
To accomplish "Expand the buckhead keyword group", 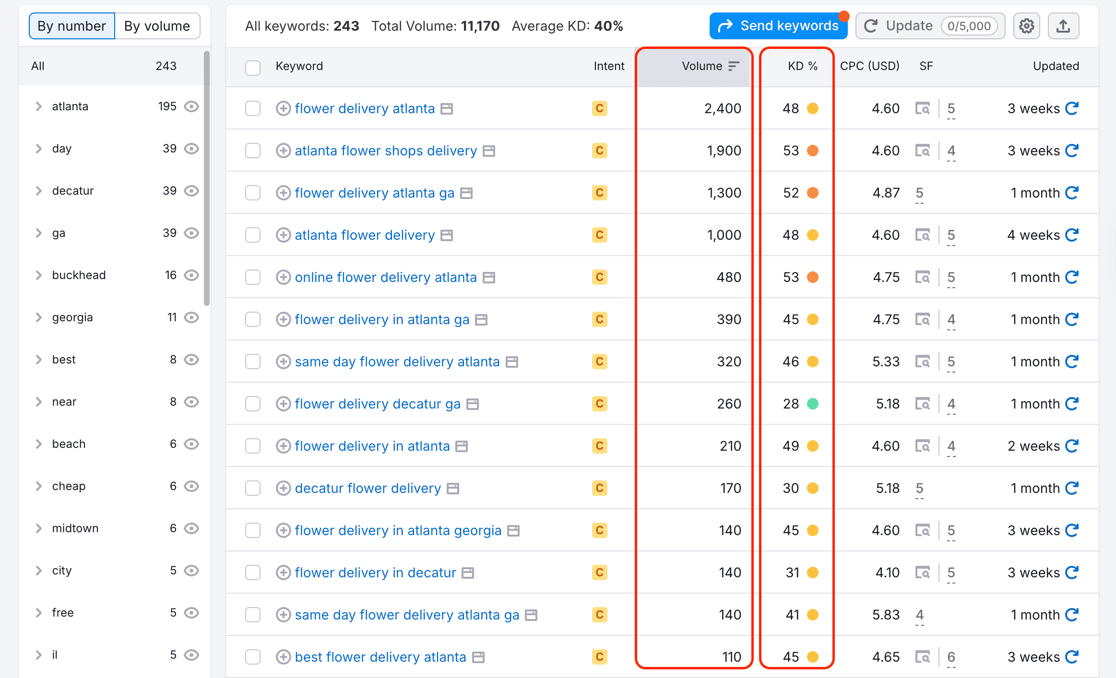I will [38, 275].
